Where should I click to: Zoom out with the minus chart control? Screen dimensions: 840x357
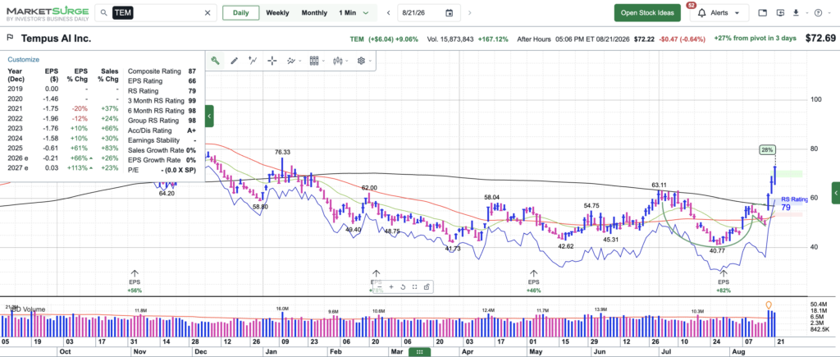pyautogui.click(x=379, y=286)
